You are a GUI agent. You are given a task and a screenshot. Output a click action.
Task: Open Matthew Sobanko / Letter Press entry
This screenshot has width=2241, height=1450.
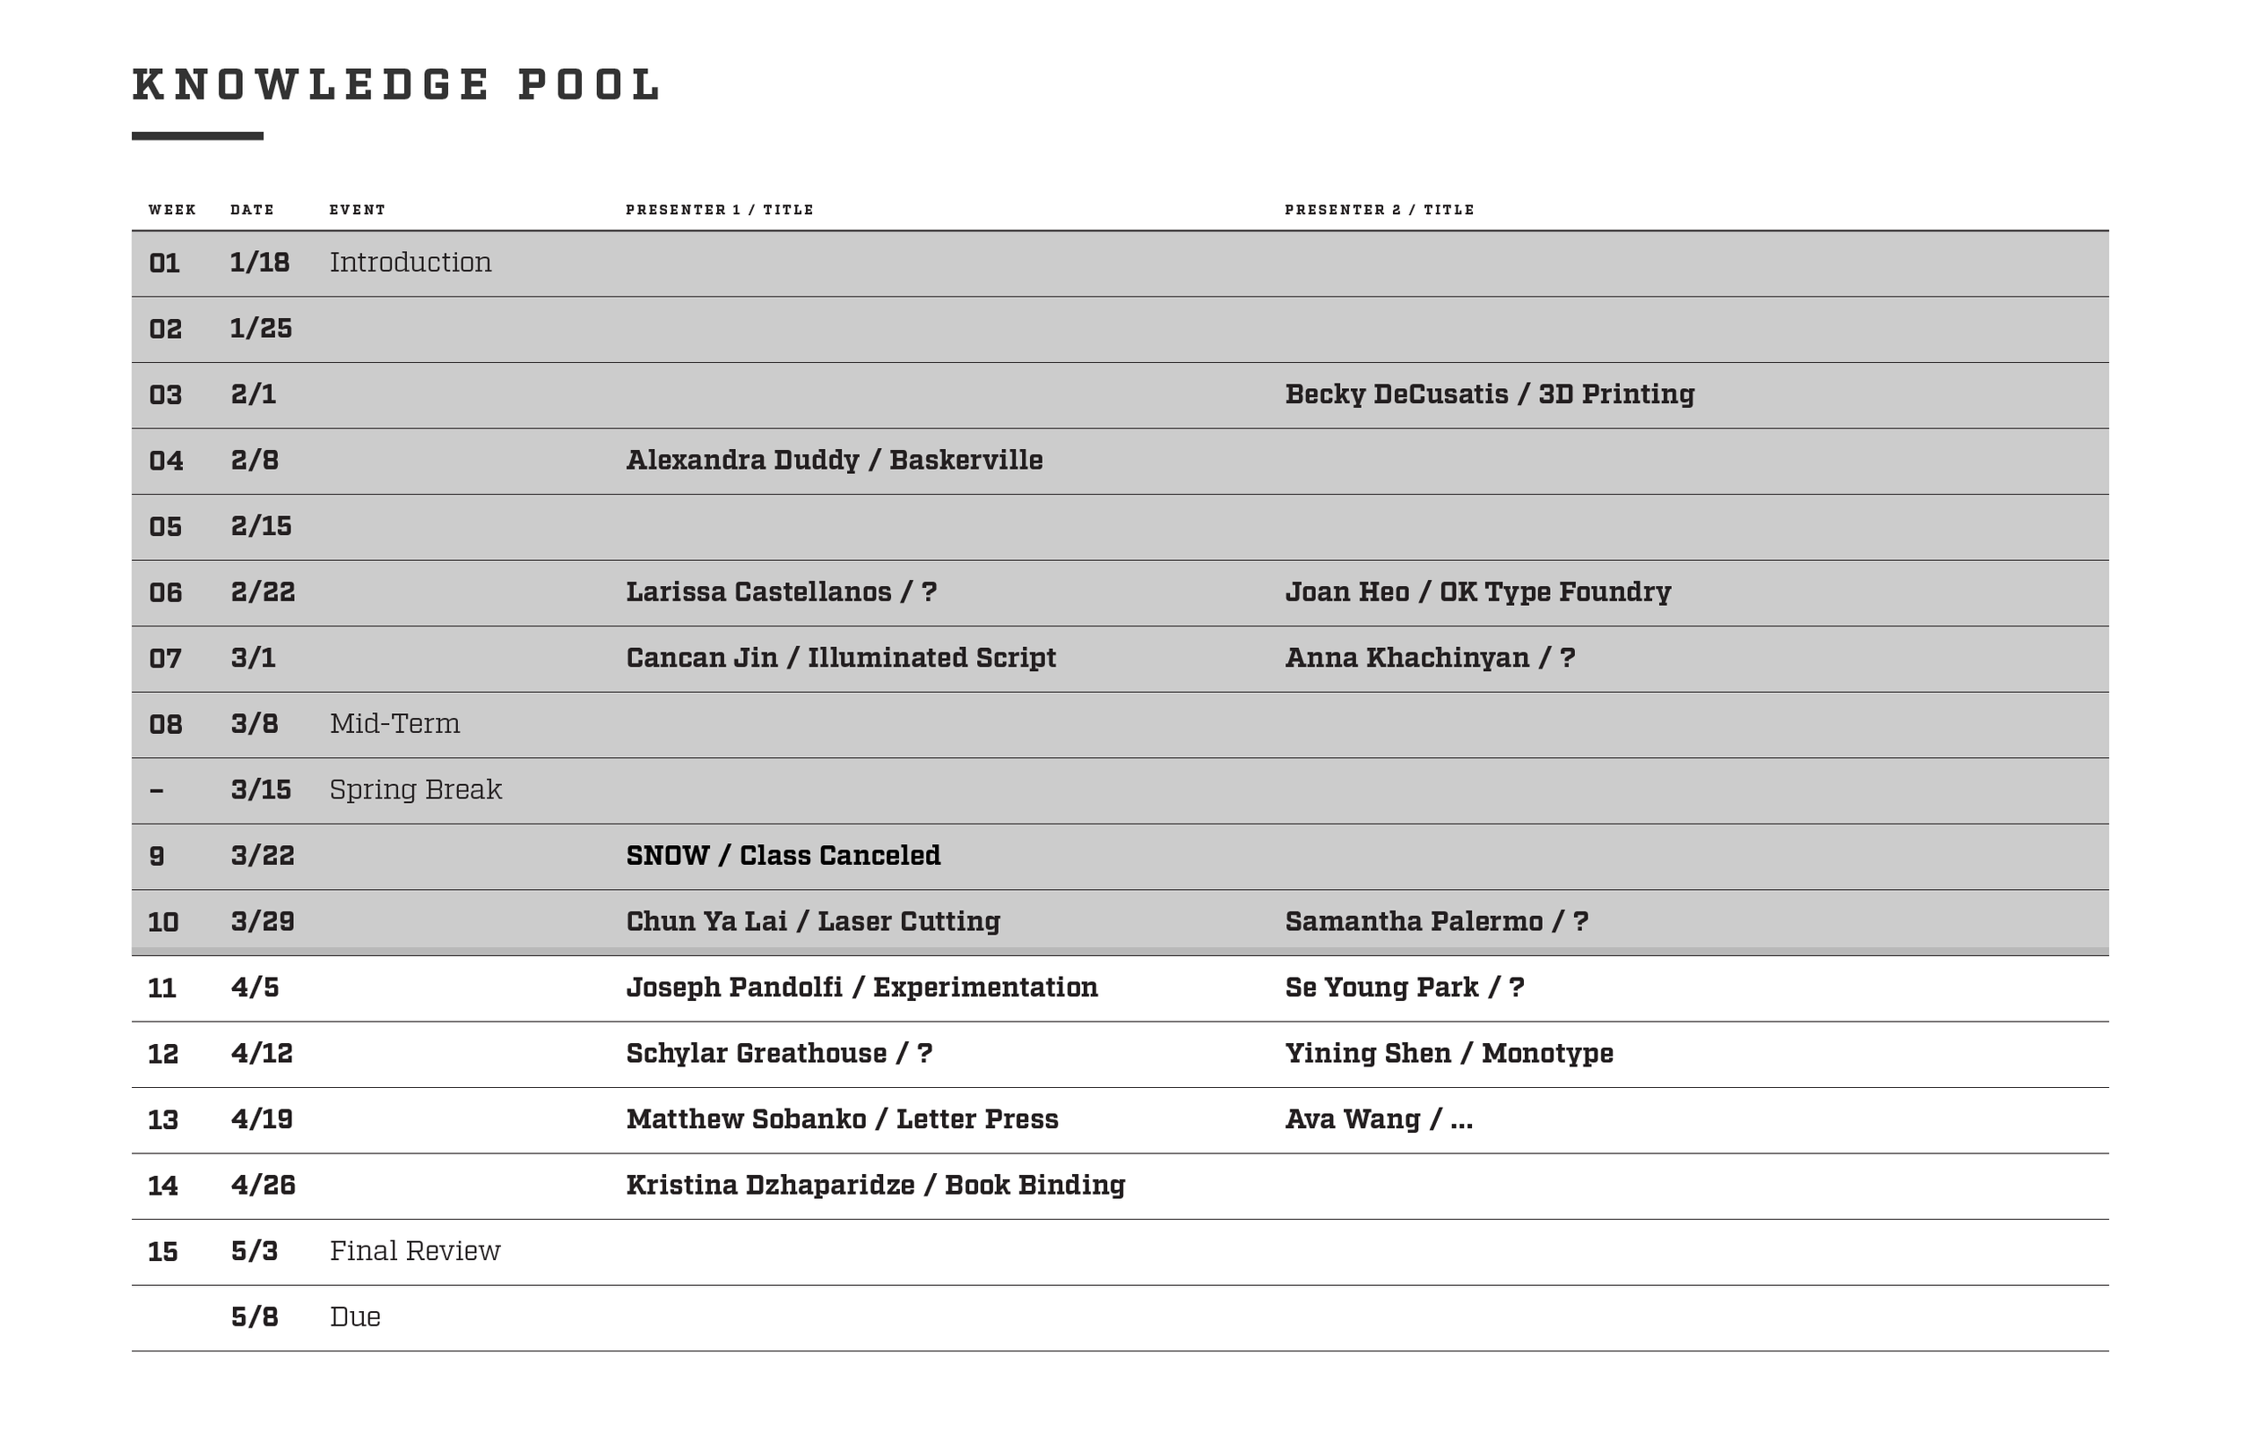coord(843,1119)
